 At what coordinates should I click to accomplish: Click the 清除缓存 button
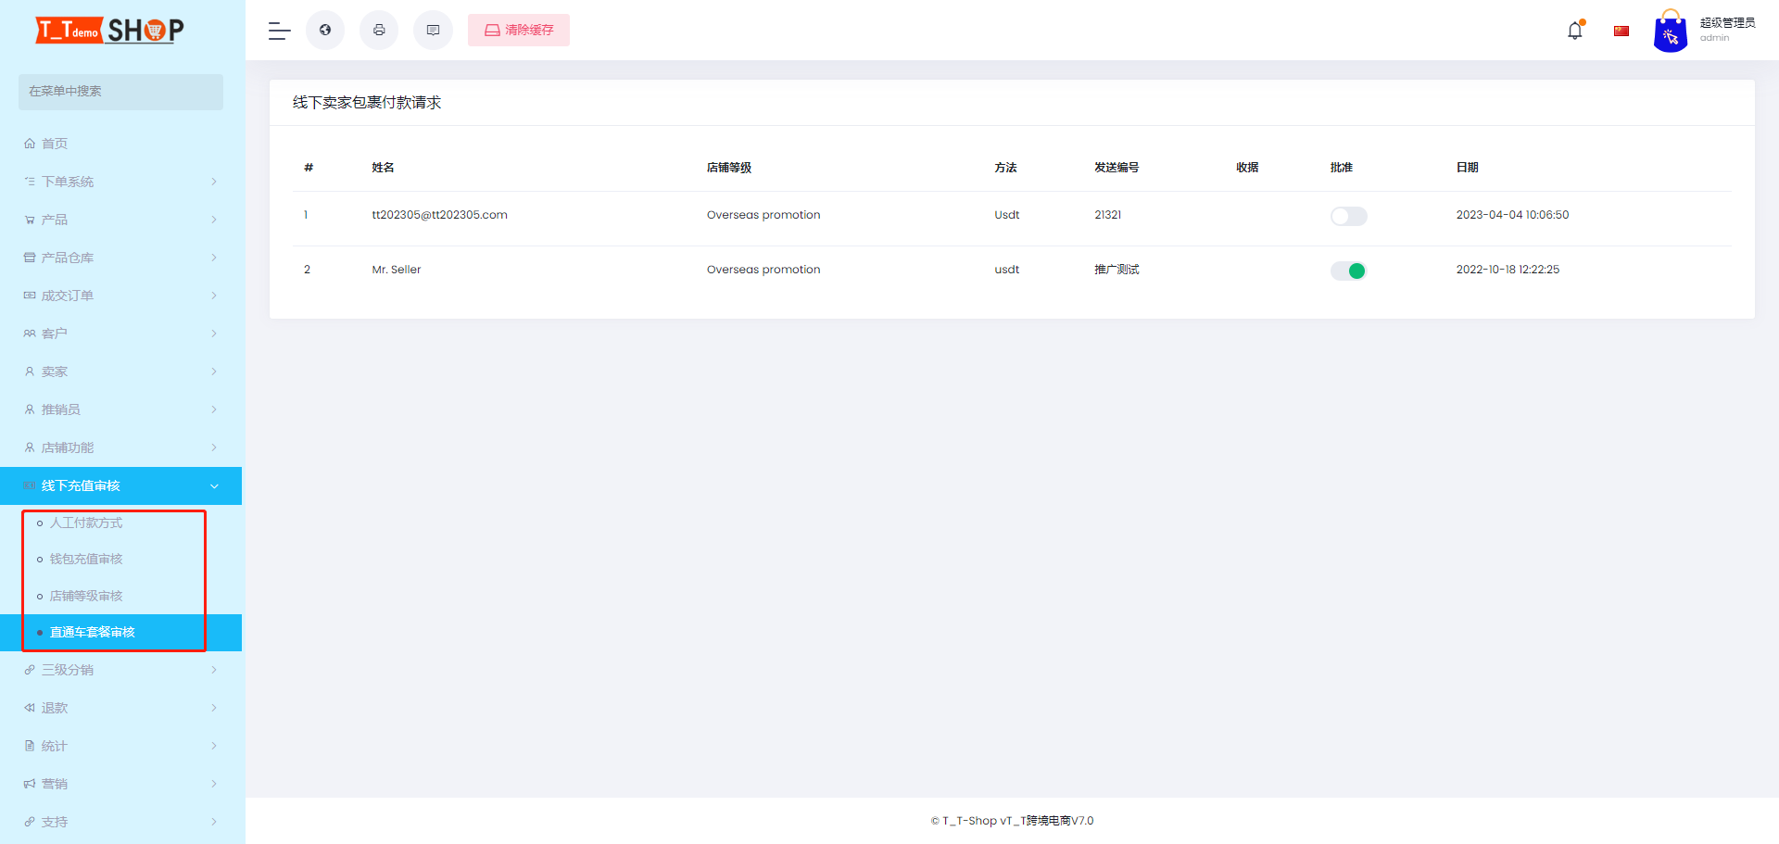tap(519, 30)
